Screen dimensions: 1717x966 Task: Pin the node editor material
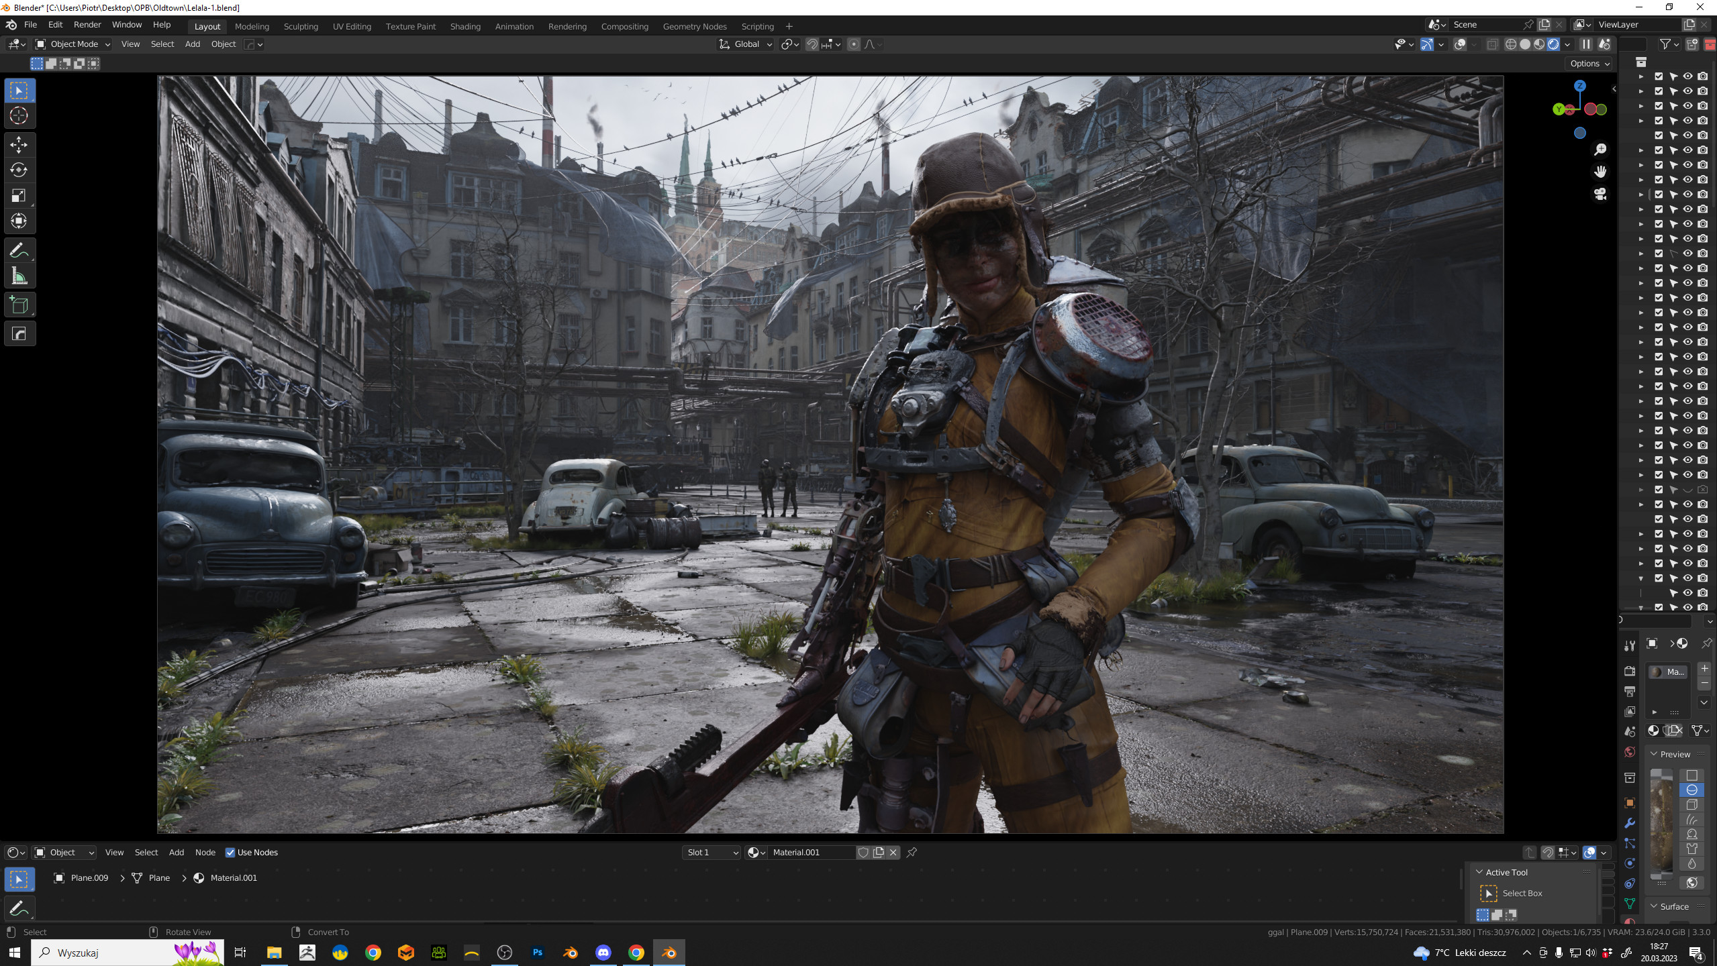912,853
